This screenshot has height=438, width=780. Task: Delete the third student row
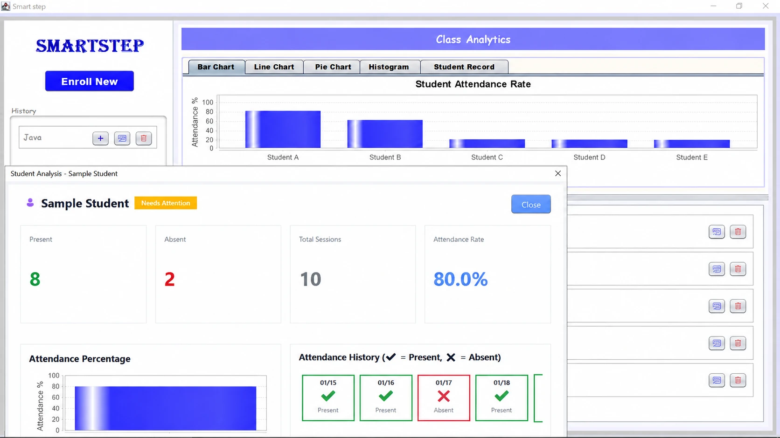click(738, 306)
